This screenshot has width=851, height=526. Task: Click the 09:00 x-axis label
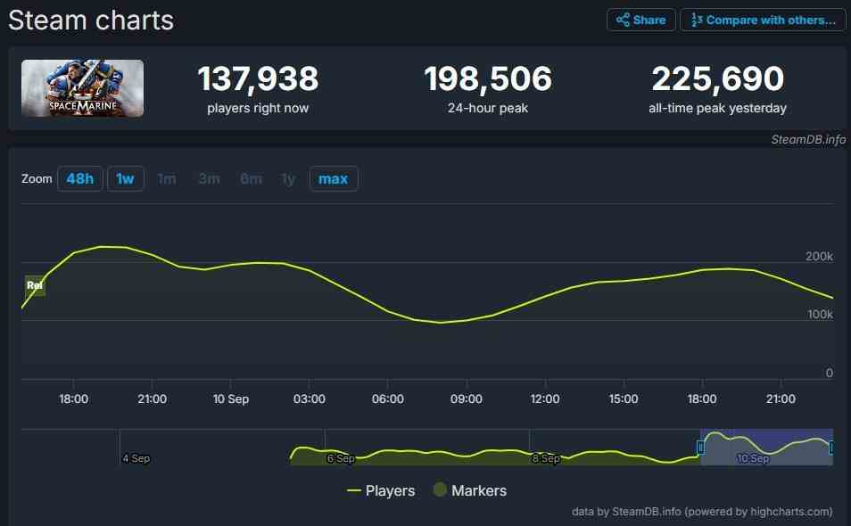[467, 399]
